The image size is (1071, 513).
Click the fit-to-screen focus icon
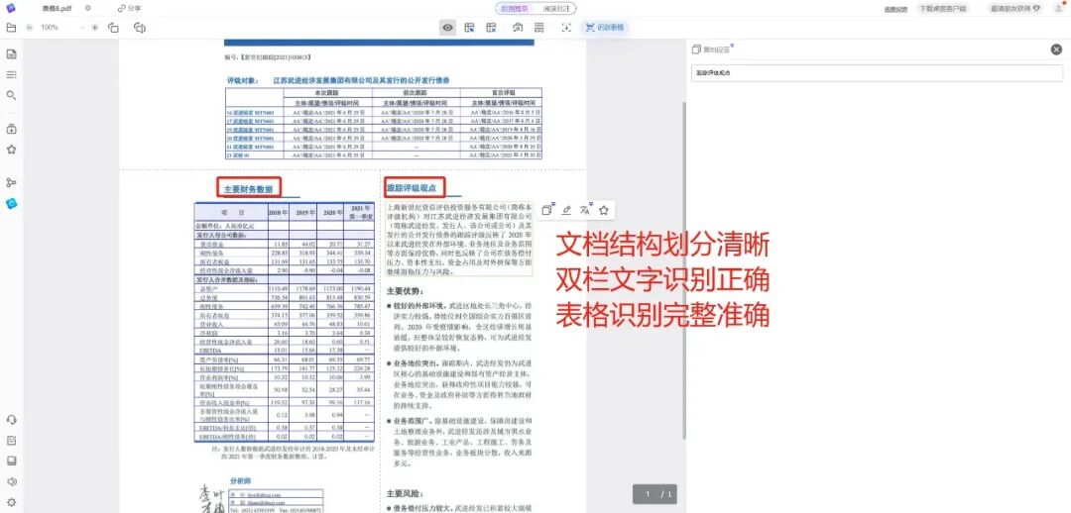click(x=566, y=28)
